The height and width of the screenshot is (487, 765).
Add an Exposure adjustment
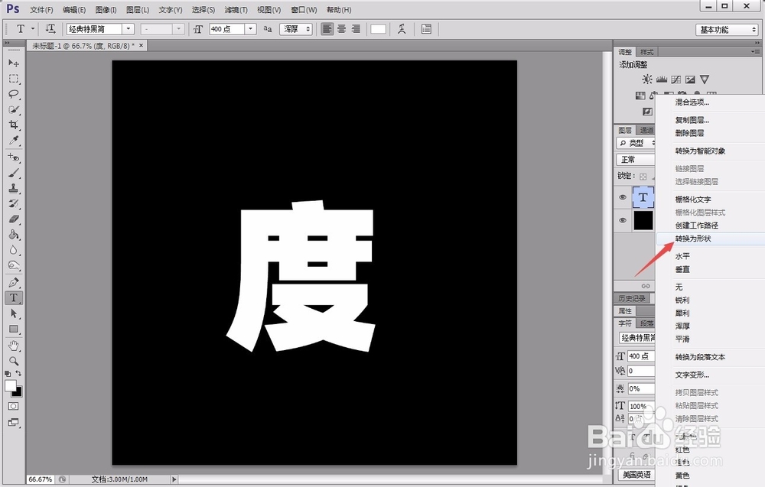[x=690, y=79]
